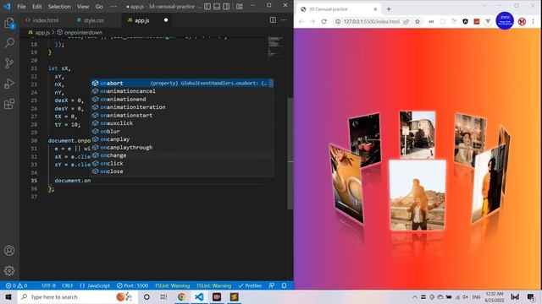Stop Live Server on Port 5500
The width and height of the screenshot is (542, 304).
tap(132, 285)
